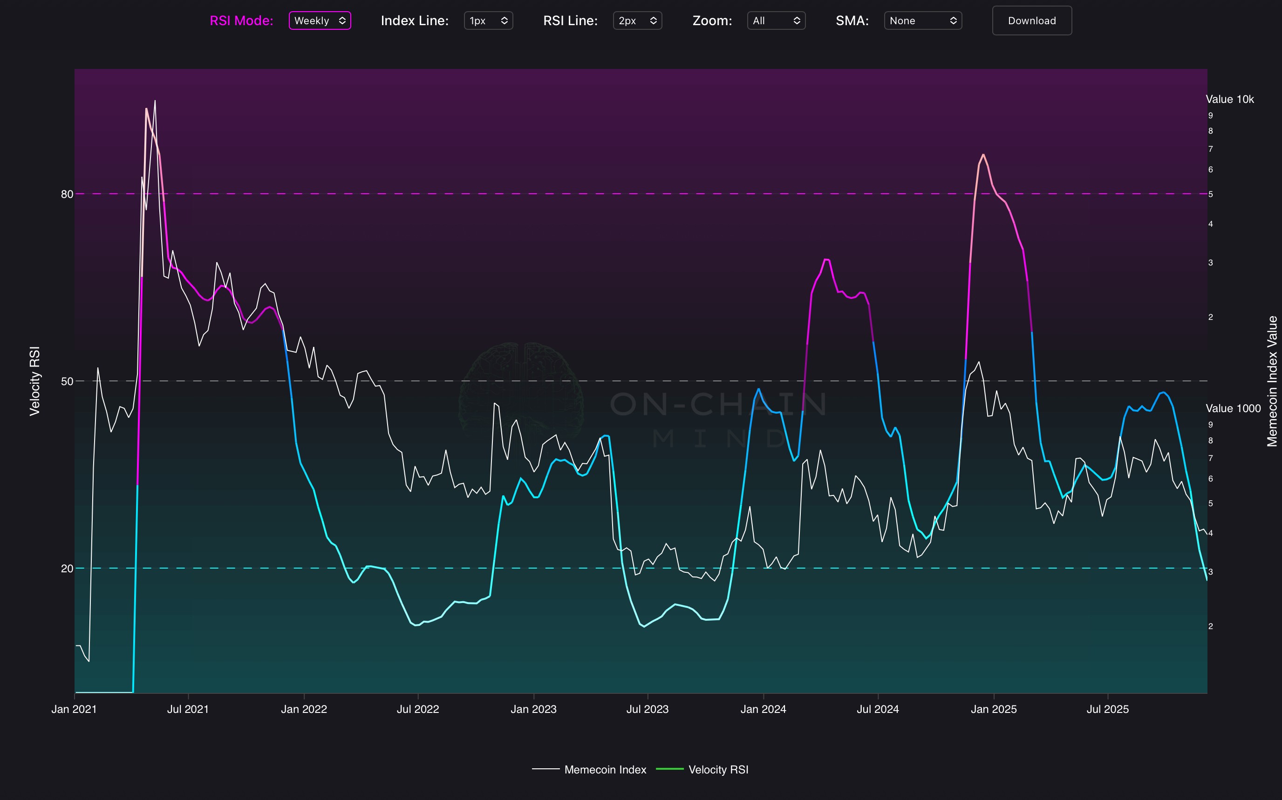Open the Zoom All dropdown

pyautogui.click(x=776, y=20)
